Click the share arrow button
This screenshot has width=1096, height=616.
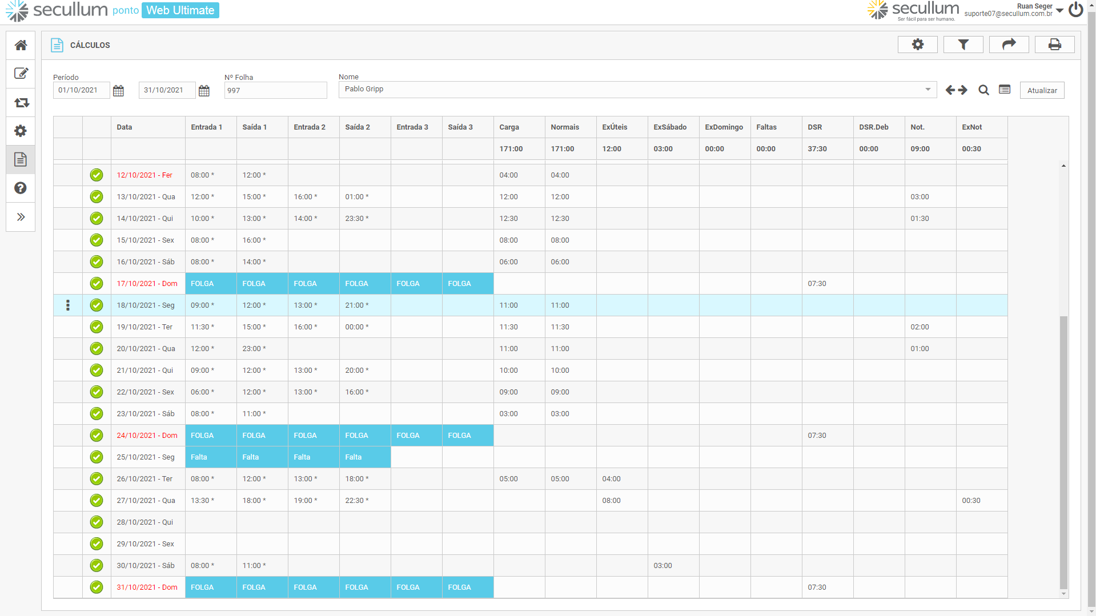pyautogui.click(x=1009, y=45)
